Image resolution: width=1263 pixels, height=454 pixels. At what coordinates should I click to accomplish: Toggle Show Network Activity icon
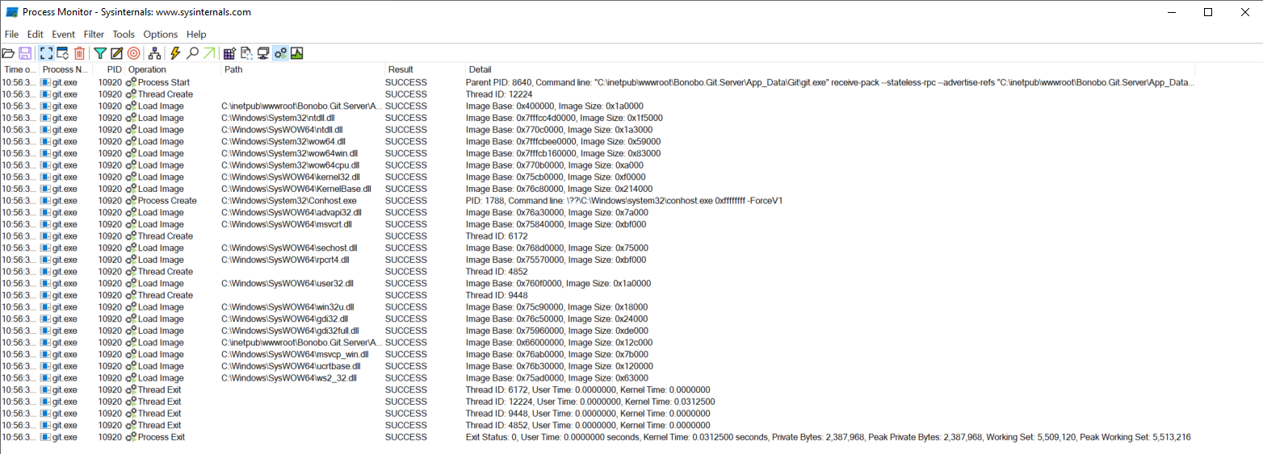click(263, 53)
